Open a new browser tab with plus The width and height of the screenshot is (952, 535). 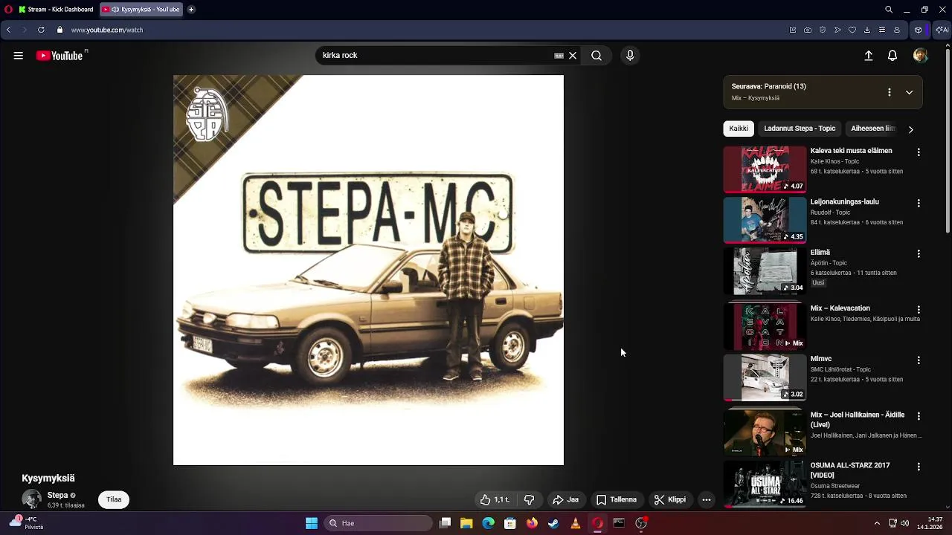coord(191,10)
